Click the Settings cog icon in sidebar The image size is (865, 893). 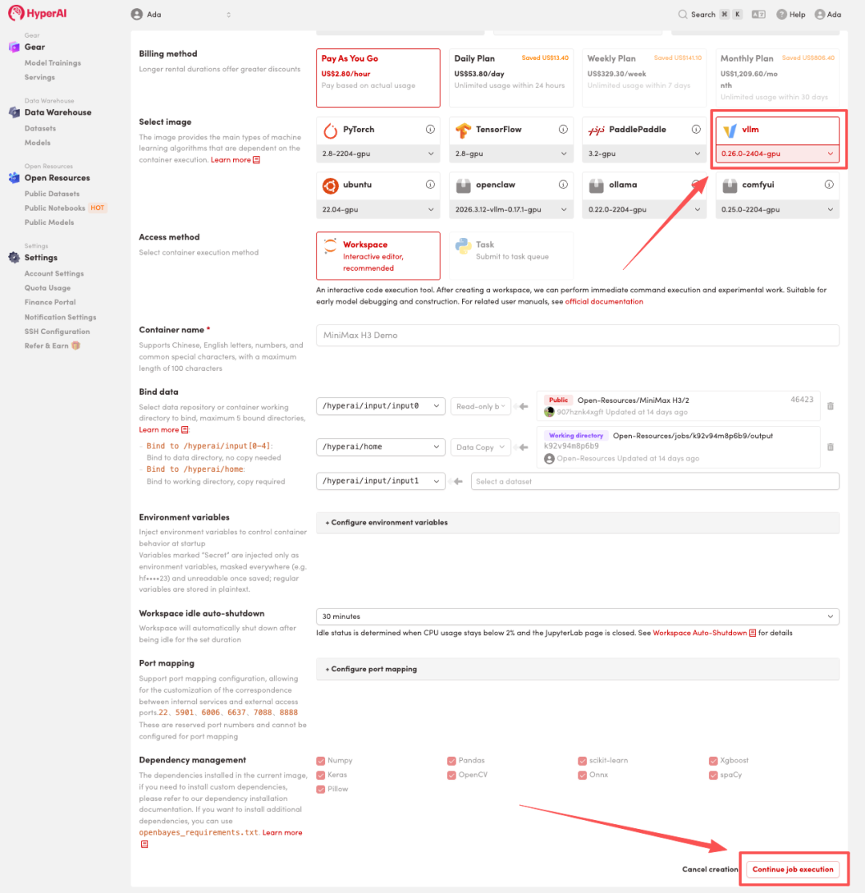coord(14,257)
